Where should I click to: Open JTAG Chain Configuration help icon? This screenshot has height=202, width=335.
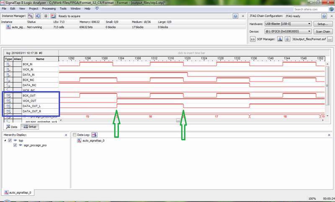tap(324, 16)
